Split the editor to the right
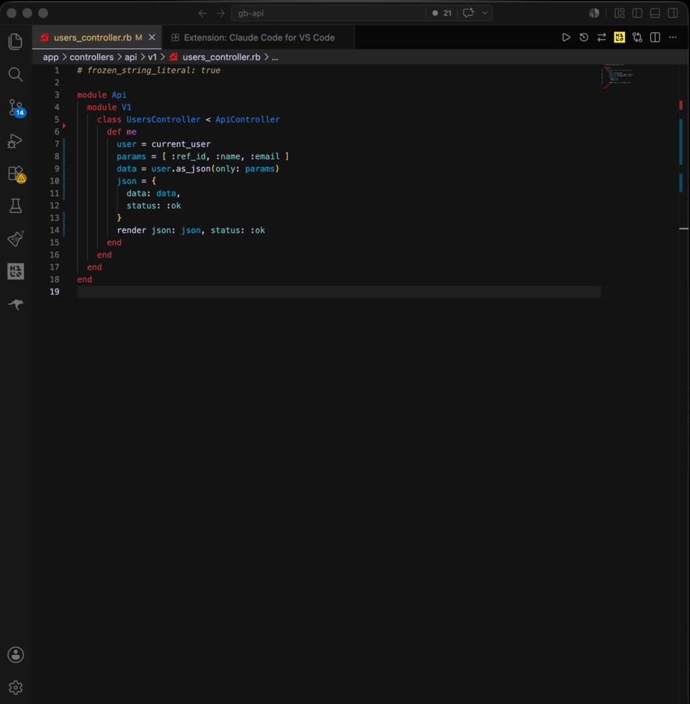 click(655, 37)
